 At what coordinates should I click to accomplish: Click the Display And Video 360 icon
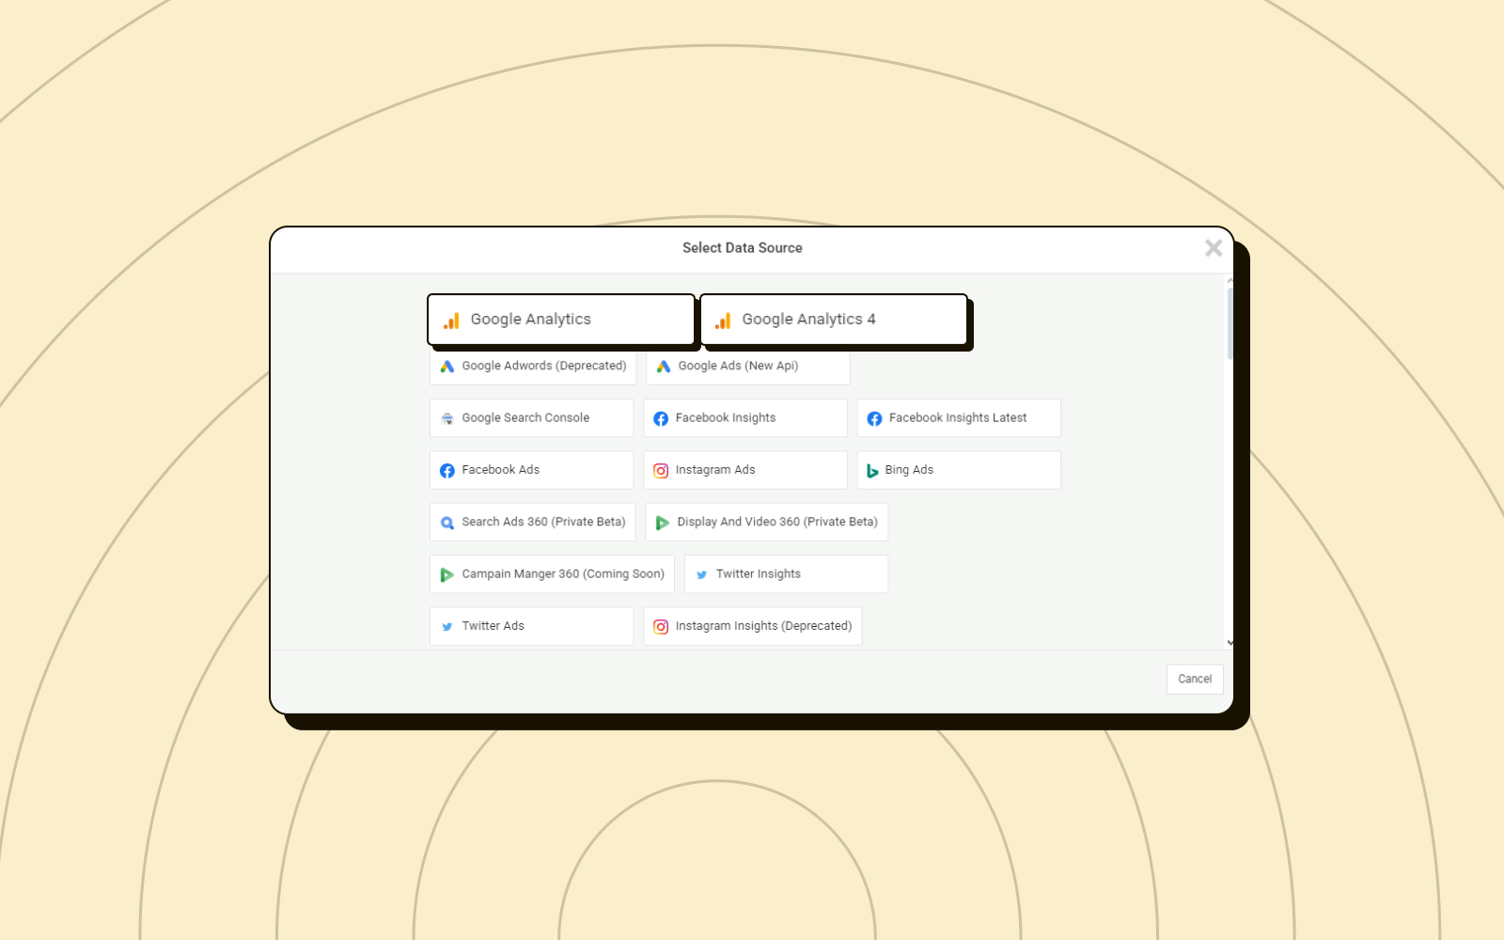663,523
